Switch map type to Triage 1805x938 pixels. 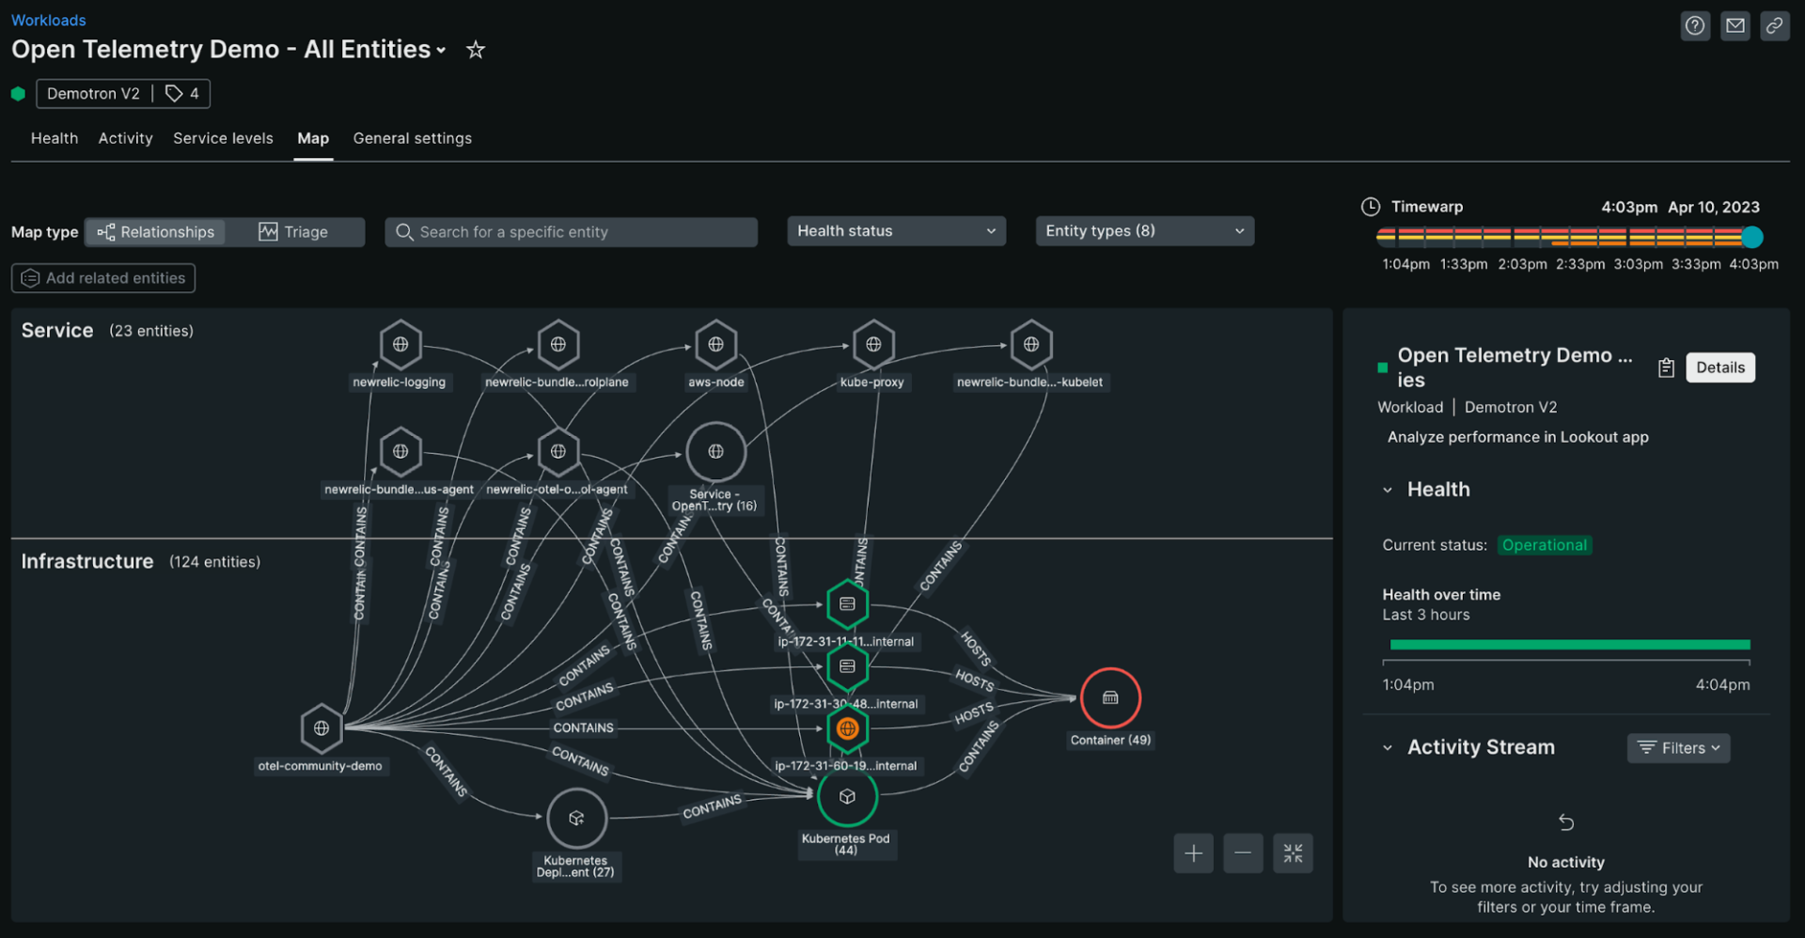pos(293,232)
